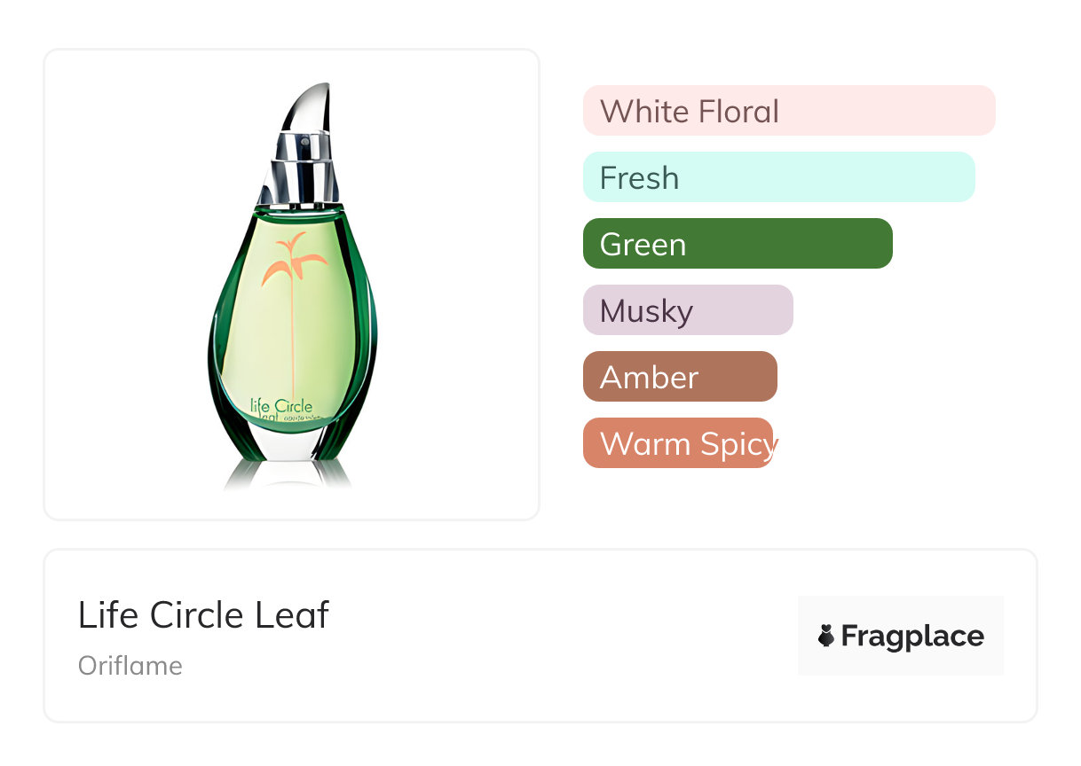Click the transparent curved bottle cap
The height and width of the screenshot is (766, 1081).
312,111
